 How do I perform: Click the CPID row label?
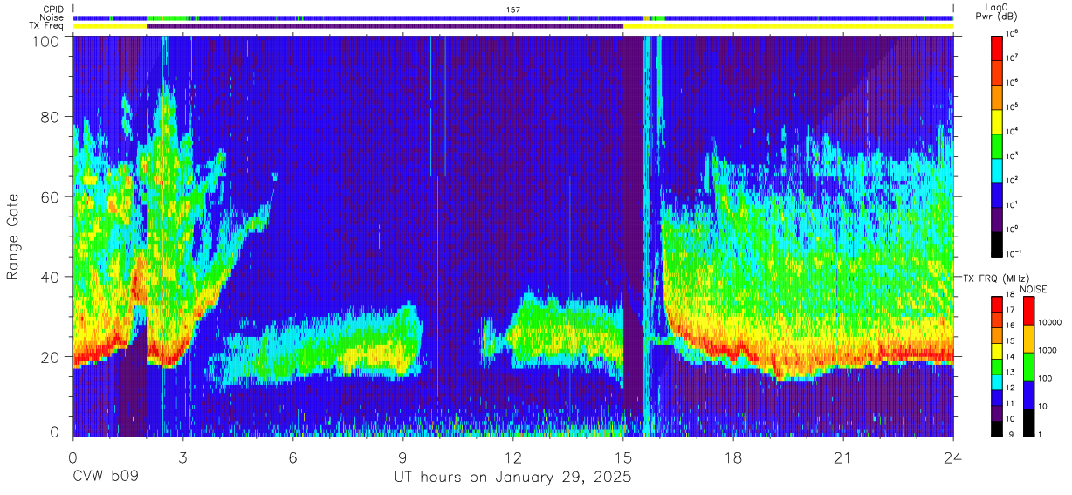[x=52, y=10]
